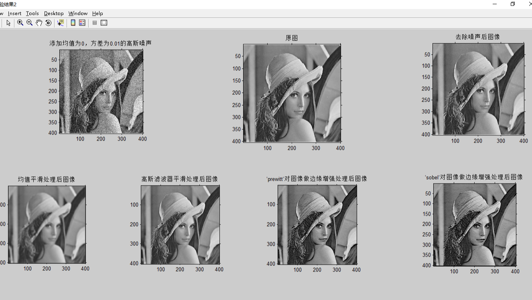Click the 原图 original image plot
The height and width of the screenshot is (300, 532).
point(292,93)
